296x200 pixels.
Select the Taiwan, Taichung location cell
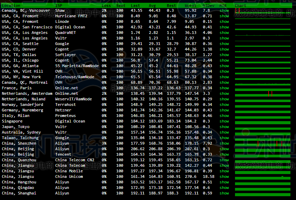point(20,138)
